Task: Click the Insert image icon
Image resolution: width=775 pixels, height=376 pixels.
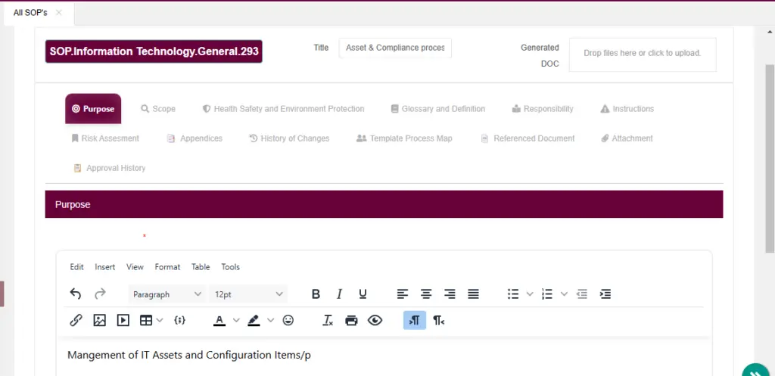Action: click(99, 320)
